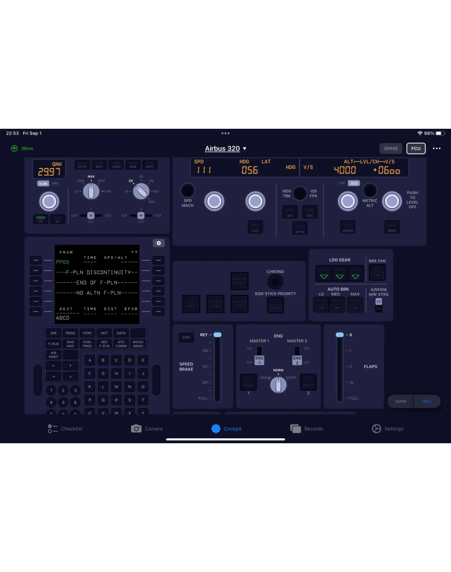Click the ND range rotary selector (20)

click(x=141, y=191)
